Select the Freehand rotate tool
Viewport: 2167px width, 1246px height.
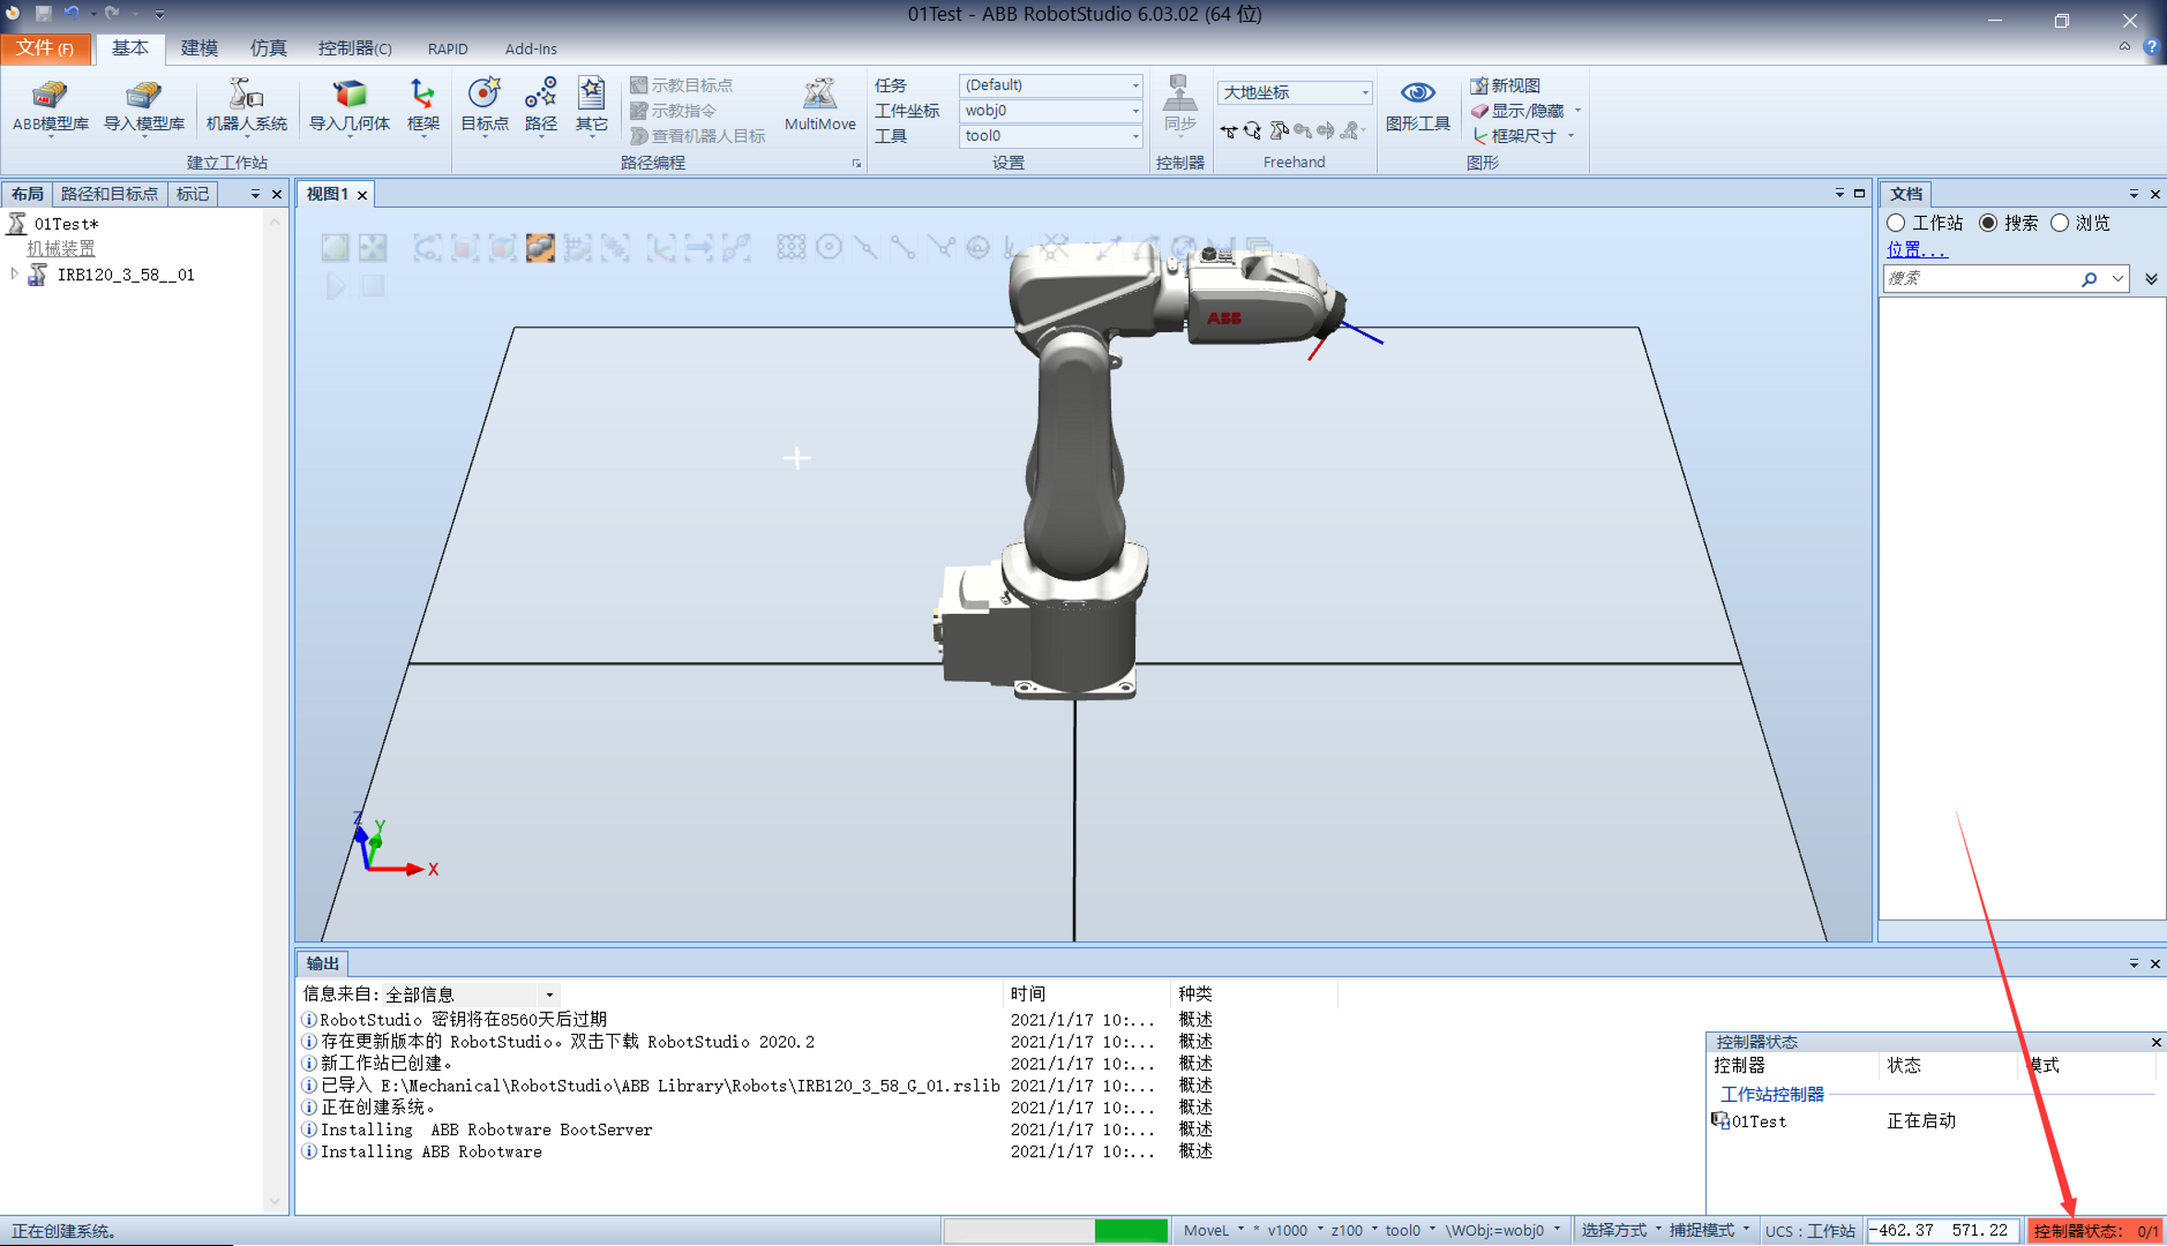point(1253,130)
